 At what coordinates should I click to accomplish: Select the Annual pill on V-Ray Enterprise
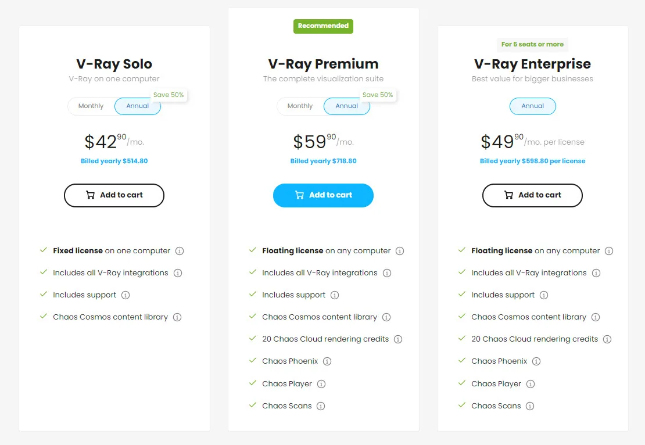532,106
